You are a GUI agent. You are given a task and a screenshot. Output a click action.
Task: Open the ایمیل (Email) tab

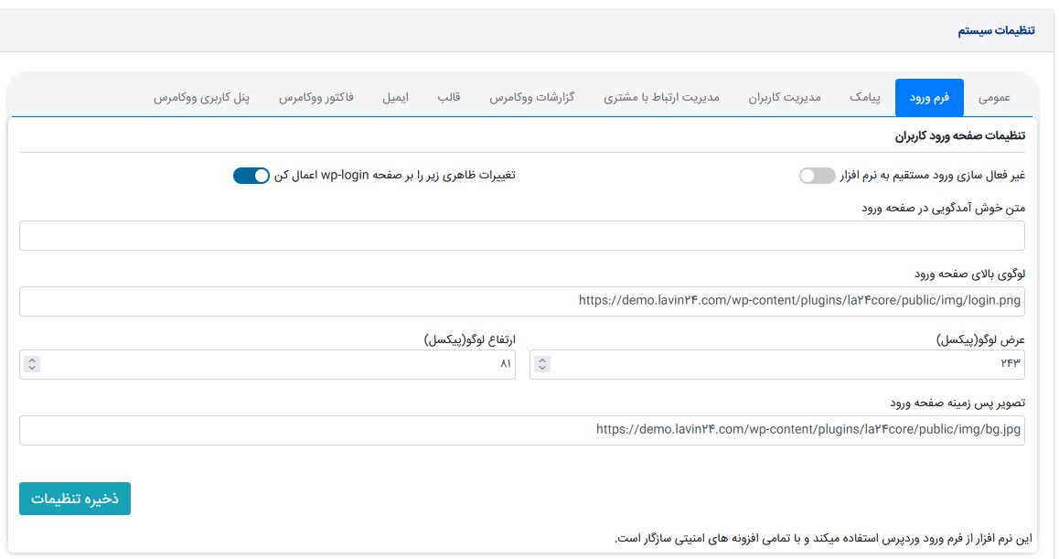tap(395, 97)
